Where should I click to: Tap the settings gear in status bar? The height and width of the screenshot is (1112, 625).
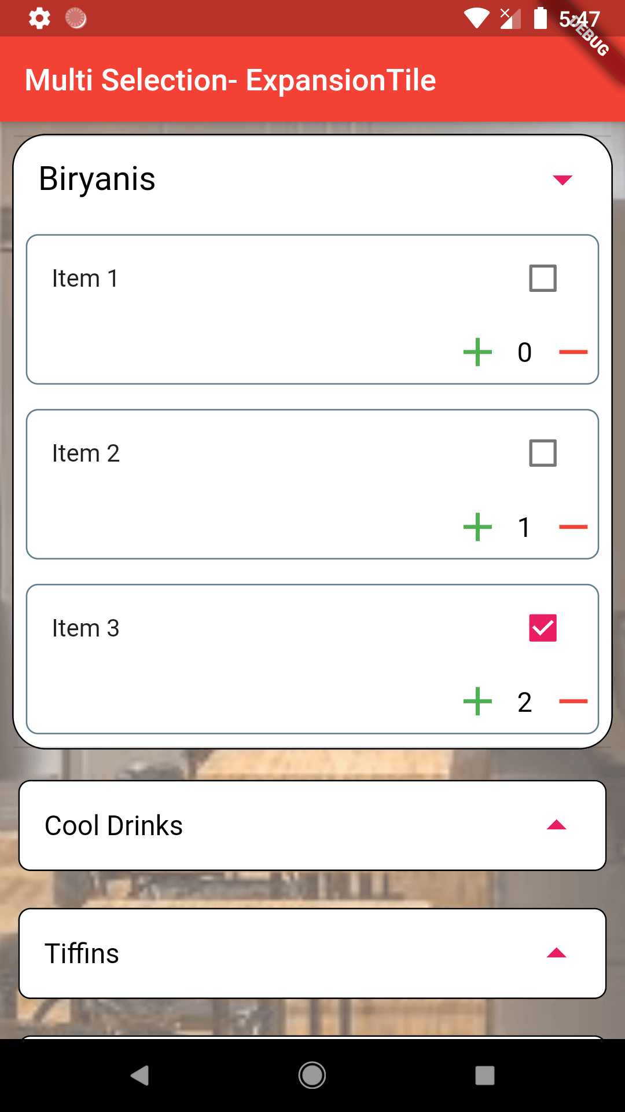pyautogui.click(x=39, y=19)
